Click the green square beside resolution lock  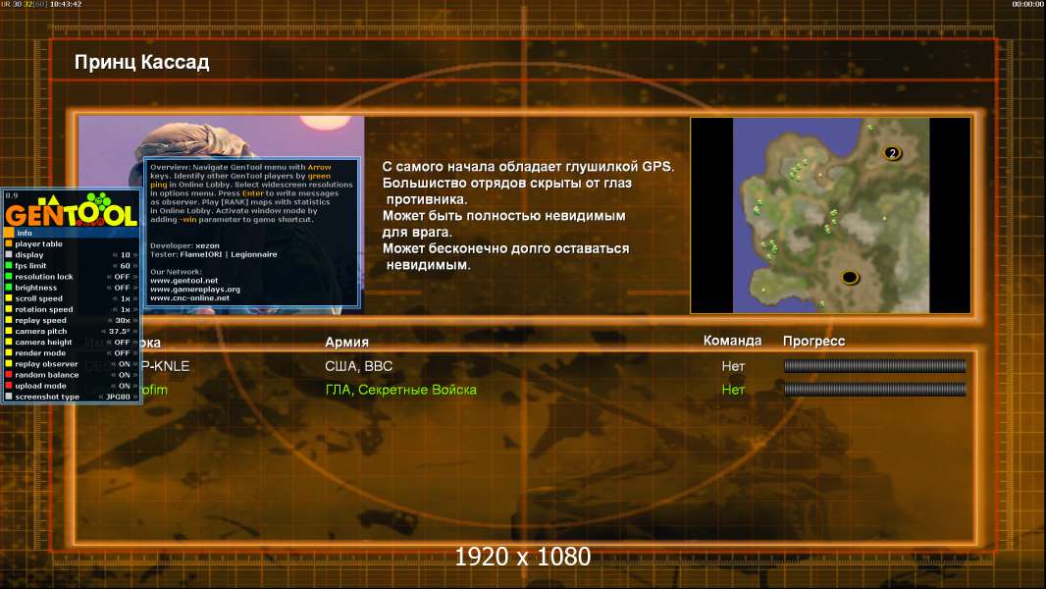(9, 276)
